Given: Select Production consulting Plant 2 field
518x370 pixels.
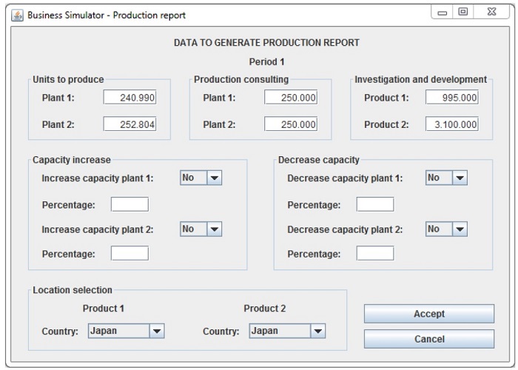Looking at the screenshot, I should (x=290, y=124).
